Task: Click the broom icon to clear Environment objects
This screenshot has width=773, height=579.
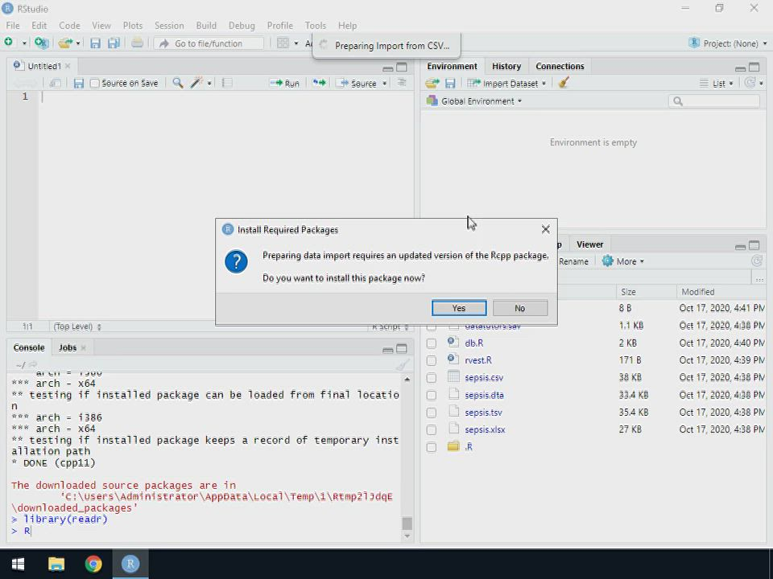Action: click(x=564, y=83)
